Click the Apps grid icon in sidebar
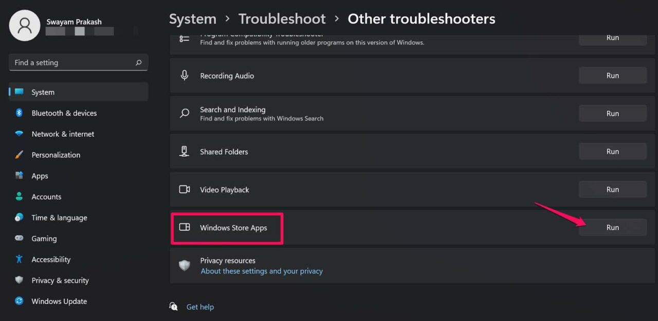This screenshot has width=658, height=321. [x=19, y=176]
